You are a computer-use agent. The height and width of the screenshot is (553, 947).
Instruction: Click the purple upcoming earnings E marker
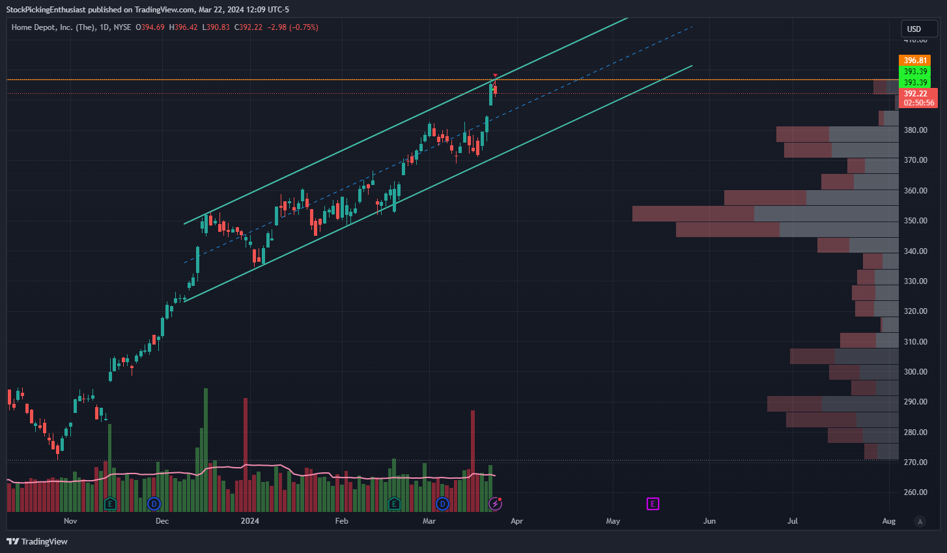[x=652, y=503]
